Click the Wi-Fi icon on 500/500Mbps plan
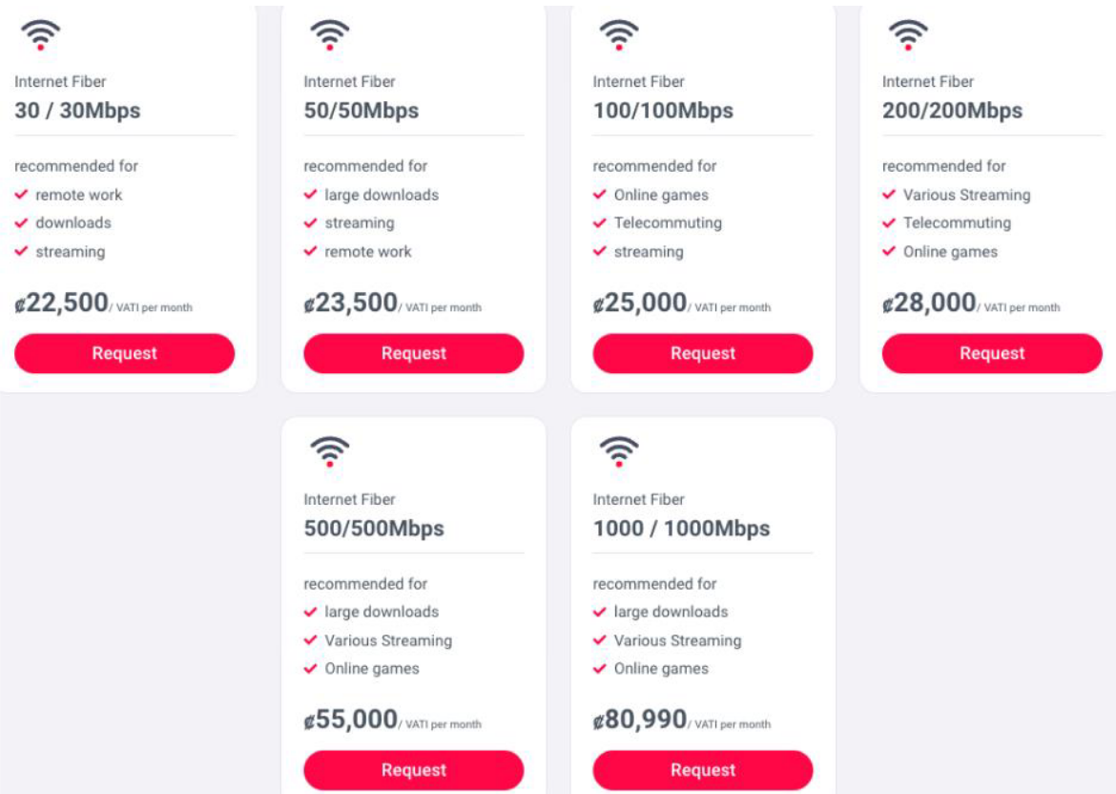Viewport: 1116px width, 794px height. click(330, 451)
